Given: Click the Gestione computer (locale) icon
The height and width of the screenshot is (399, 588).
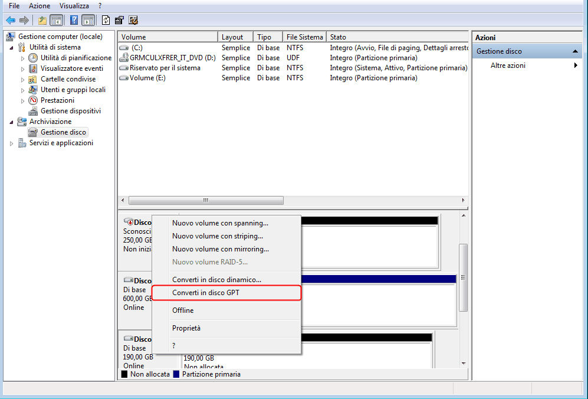Looking at the screenshot, I should pos(11,37).
